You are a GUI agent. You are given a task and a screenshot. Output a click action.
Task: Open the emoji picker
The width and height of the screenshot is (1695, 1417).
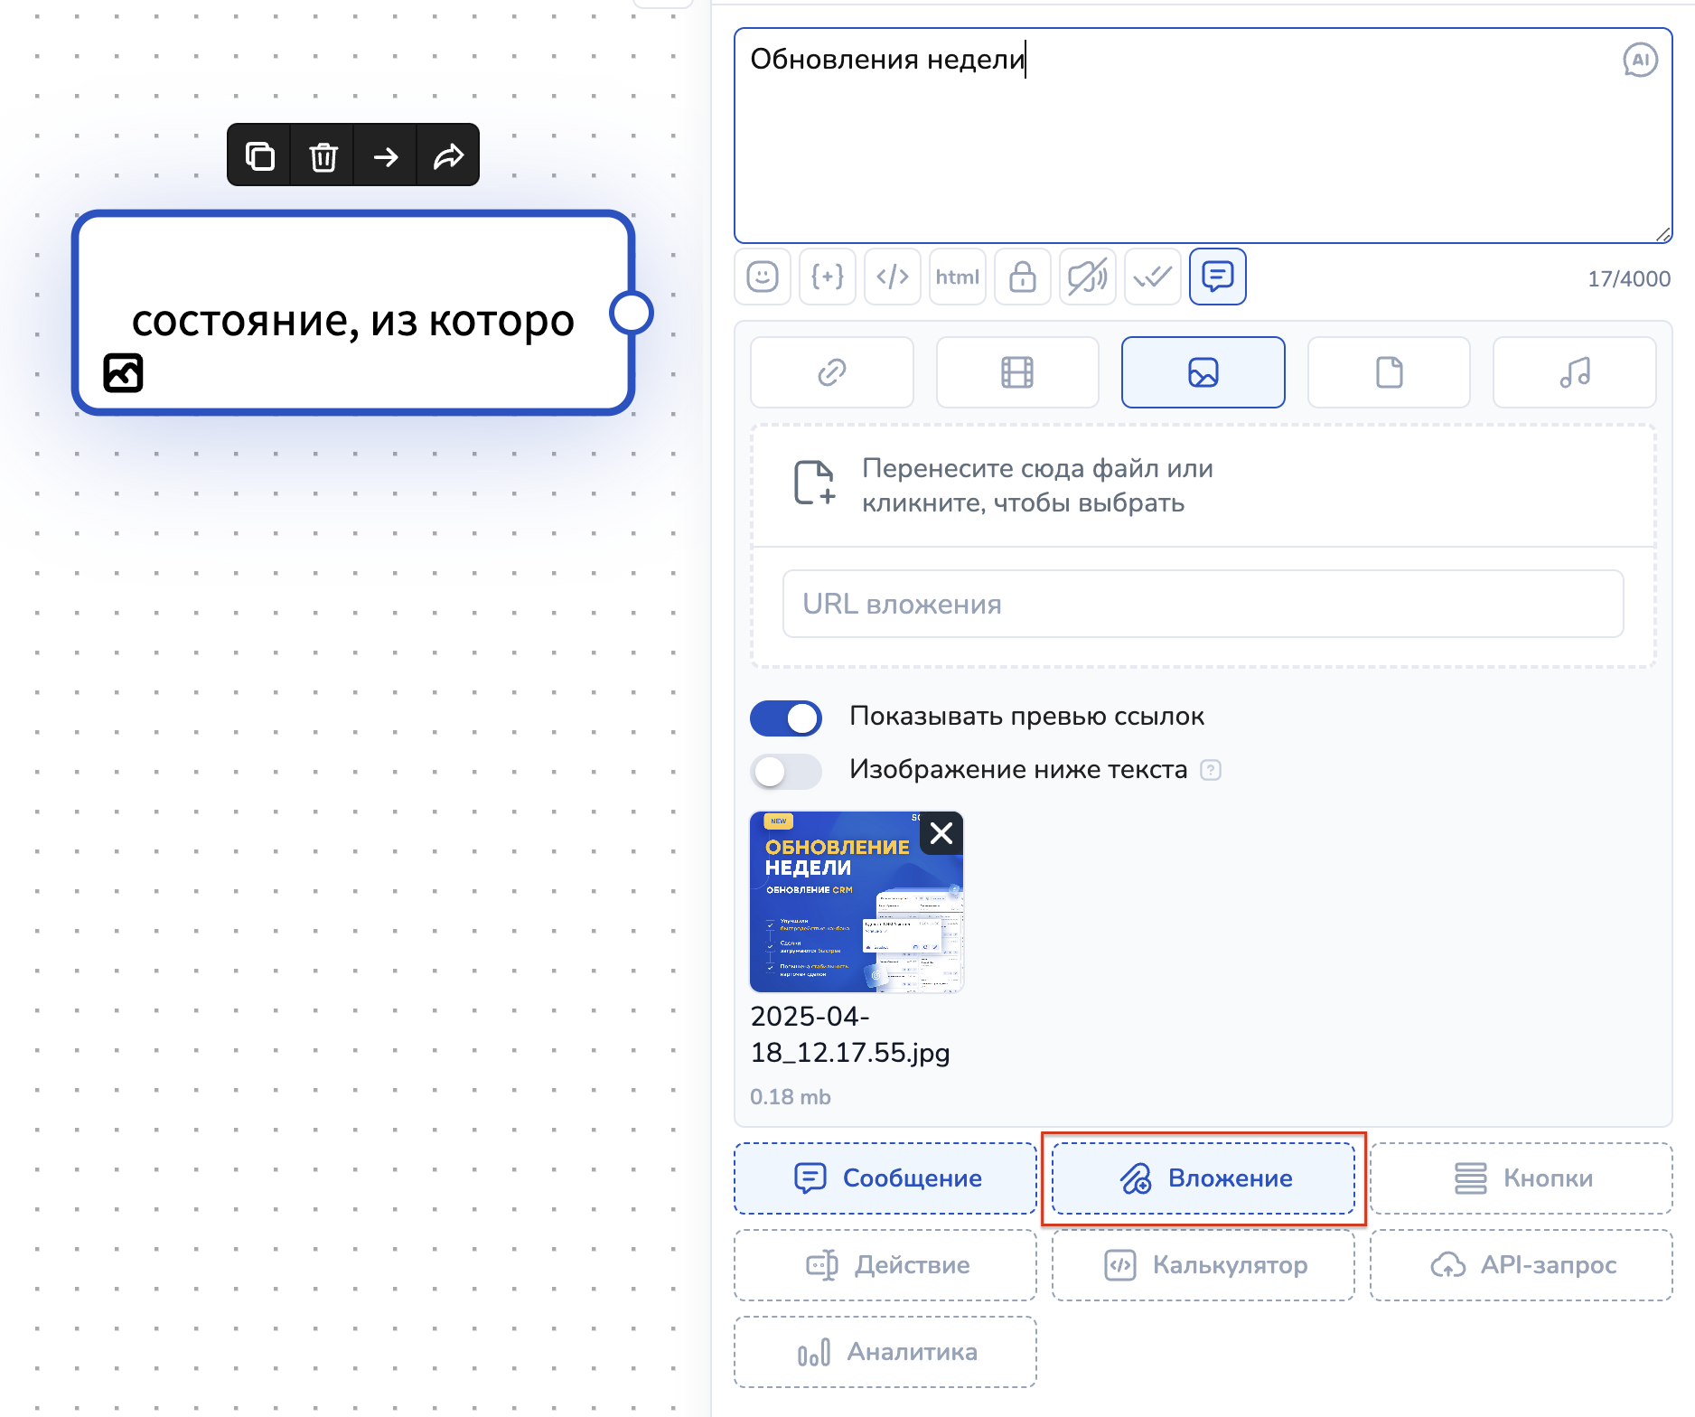click(x=763, y=277)
